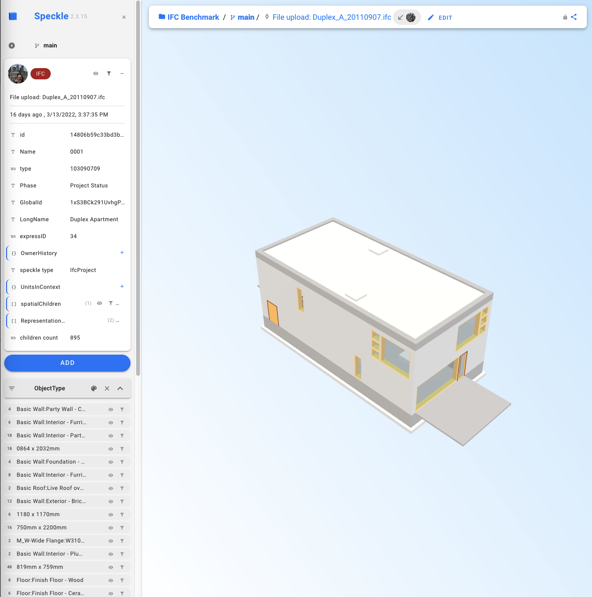The width and height of the screenshot is (592, 597).
Task: Toggle visibility of Basic Roof:Live Roof items
Action: point(110,488)
